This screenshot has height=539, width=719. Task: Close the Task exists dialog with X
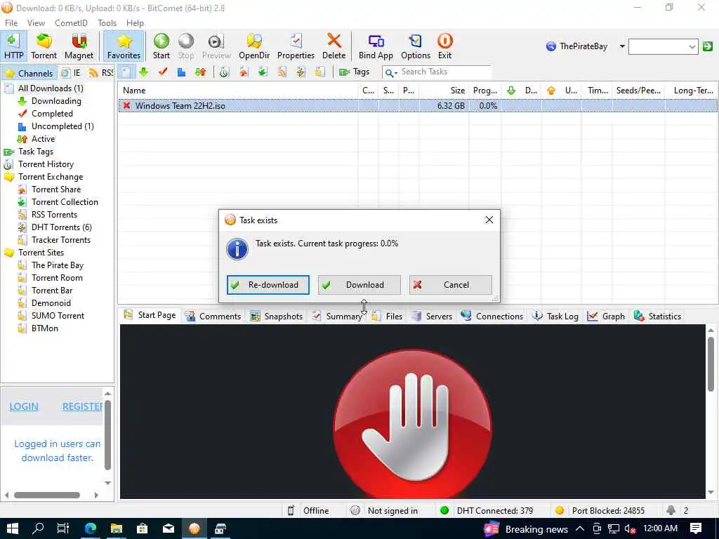[489, 220]
